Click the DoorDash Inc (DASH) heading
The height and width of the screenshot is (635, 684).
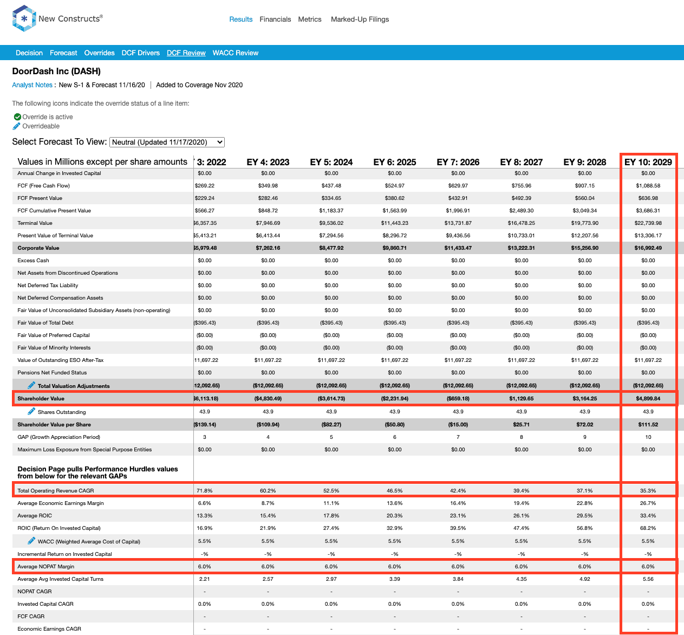click(x=56, y=71)
